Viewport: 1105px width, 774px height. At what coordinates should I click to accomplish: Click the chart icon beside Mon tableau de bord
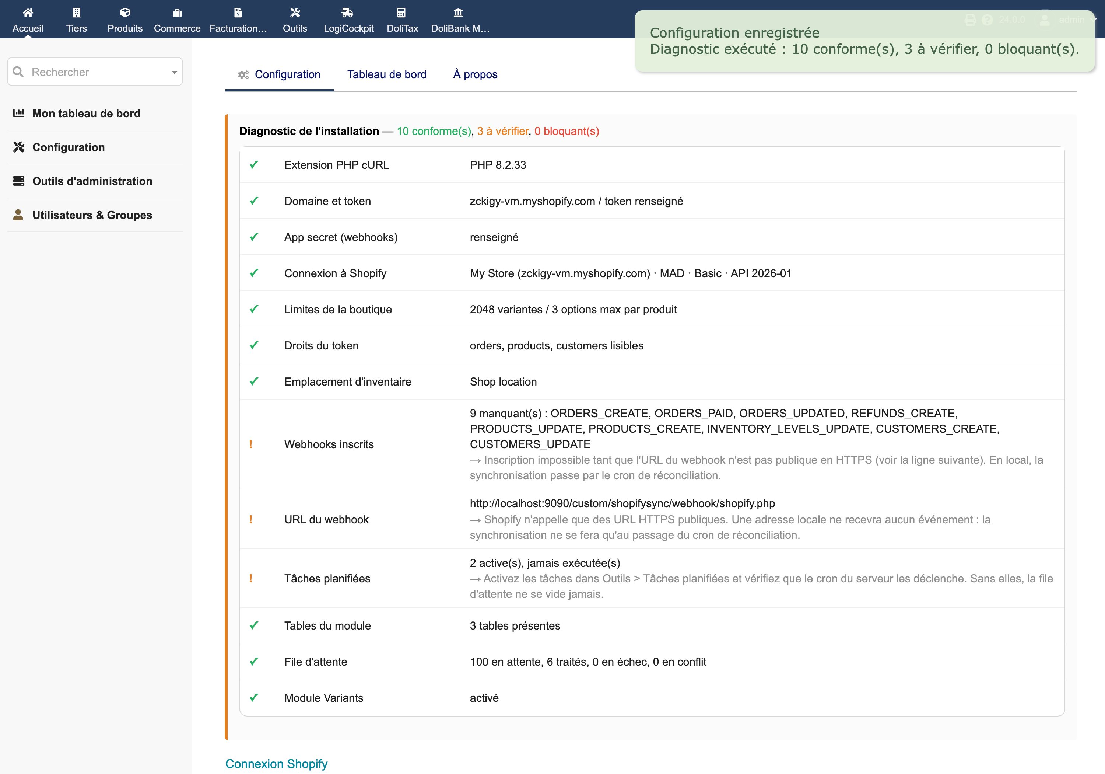(x=19, y=113)
